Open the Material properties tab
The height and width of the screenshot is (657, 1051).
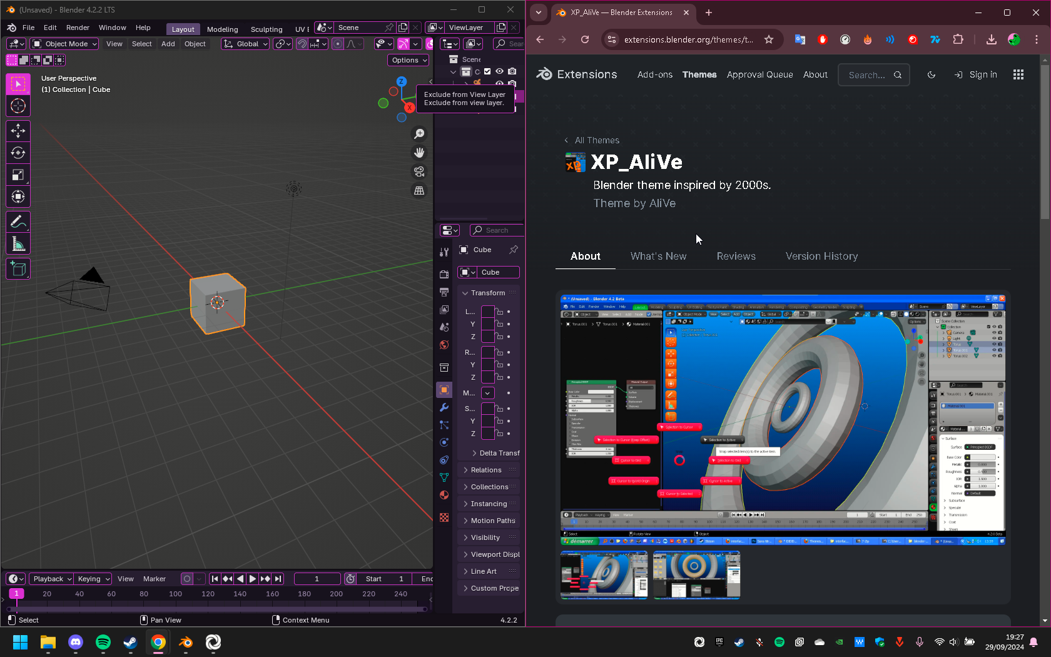pos(444,495)
